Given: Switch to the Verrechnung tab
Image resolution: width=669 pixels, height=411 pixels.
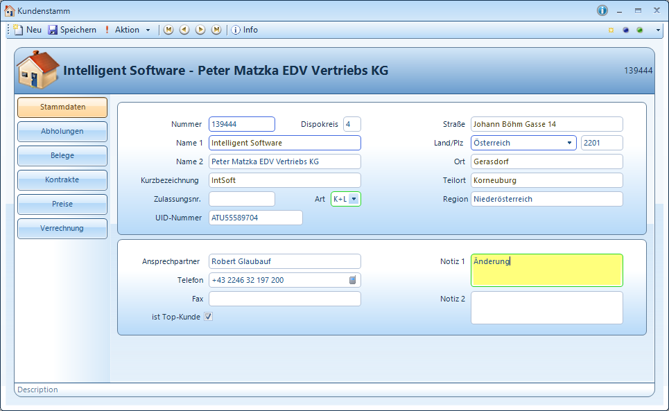Looking at the screenshot, I should 62,229.
